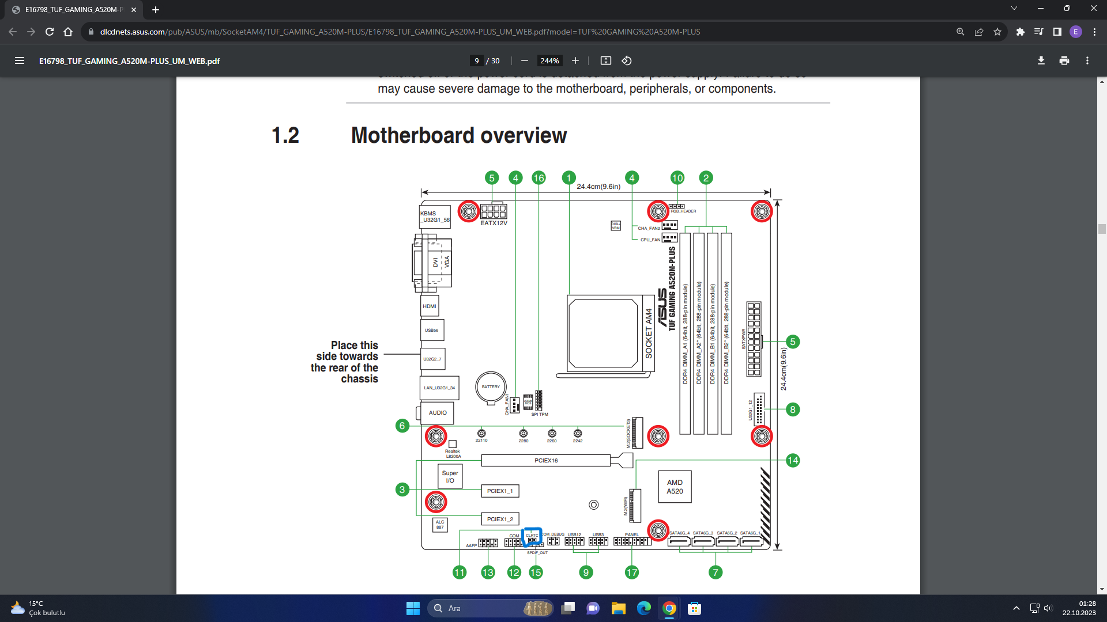Open File Explorer from the taskbar
The width and height of the screenshot is (1107, 622).
coord(619,608)
